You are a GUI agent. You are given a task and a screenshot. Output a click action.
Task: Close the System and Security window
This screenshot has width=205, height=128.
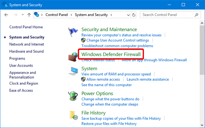coord(197,5)
